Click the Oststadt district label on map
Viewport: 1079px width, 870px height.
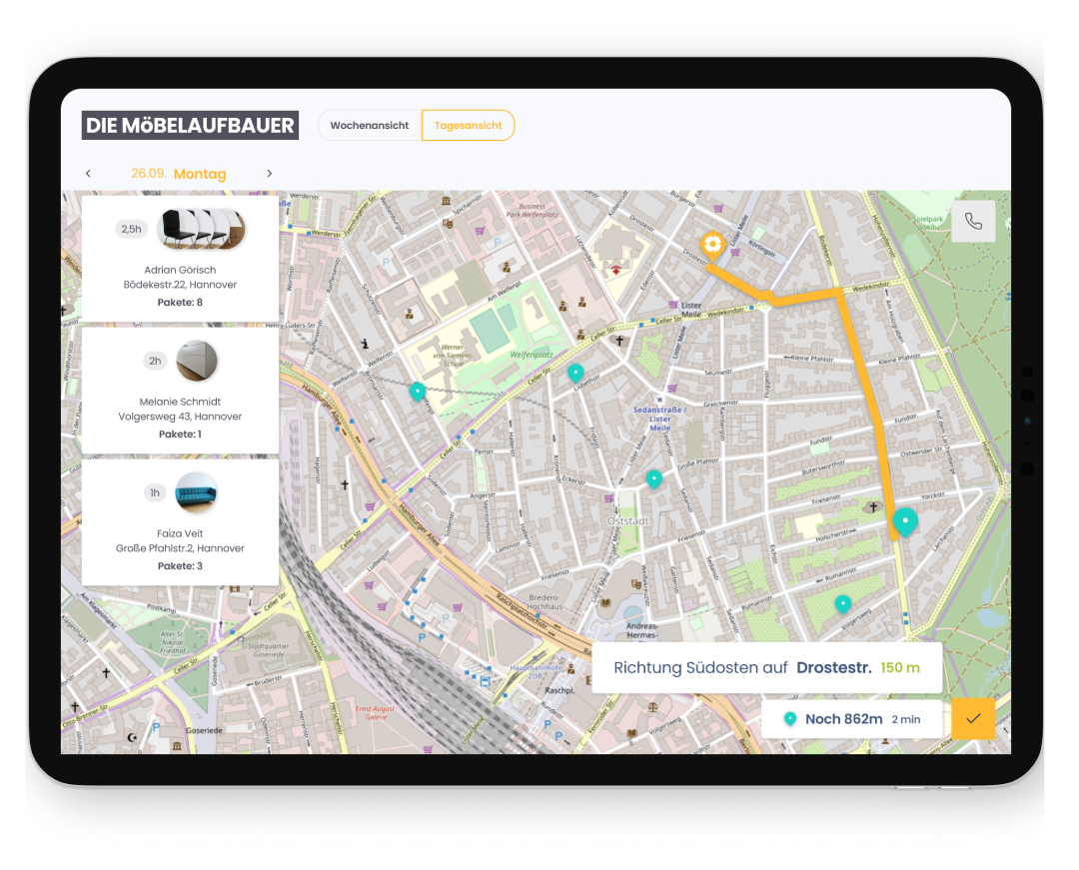pos(627,521)
